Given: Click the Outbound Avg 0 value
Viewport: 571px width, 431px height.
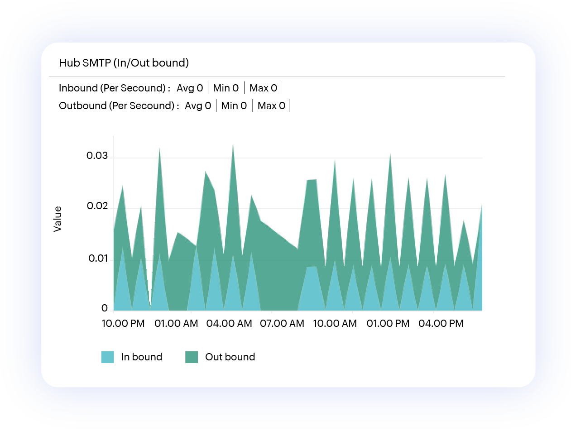Looking at the screenshot, I should [198, 106].
